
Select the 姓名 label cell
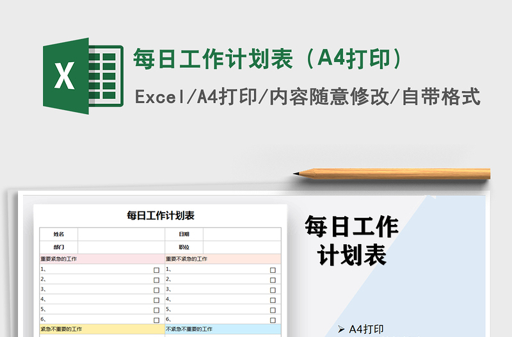coord(59,234)
